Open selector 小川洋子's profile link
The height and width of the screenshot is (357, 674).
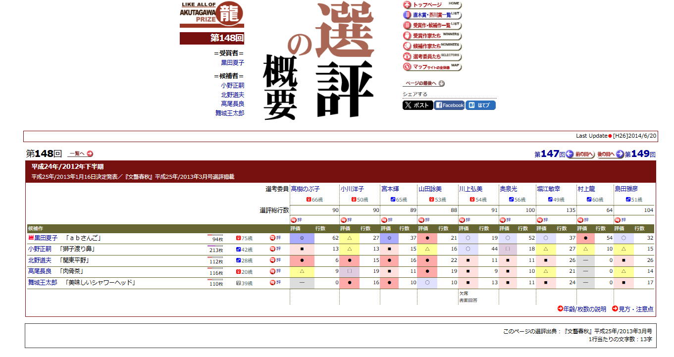[352, 189]
